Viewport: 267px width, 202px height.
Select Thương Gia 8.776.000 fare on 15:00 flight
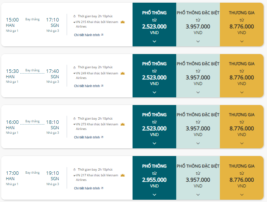pos(242,26)
